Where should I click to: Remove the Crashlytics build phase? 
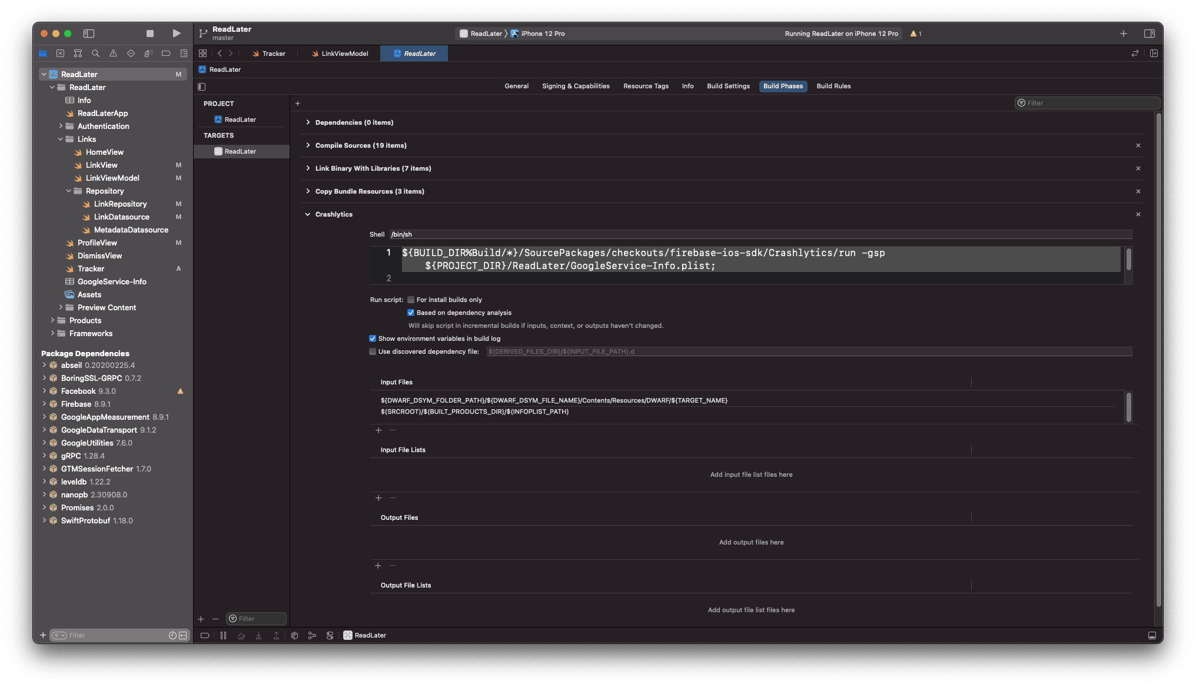coord(1138,214)
